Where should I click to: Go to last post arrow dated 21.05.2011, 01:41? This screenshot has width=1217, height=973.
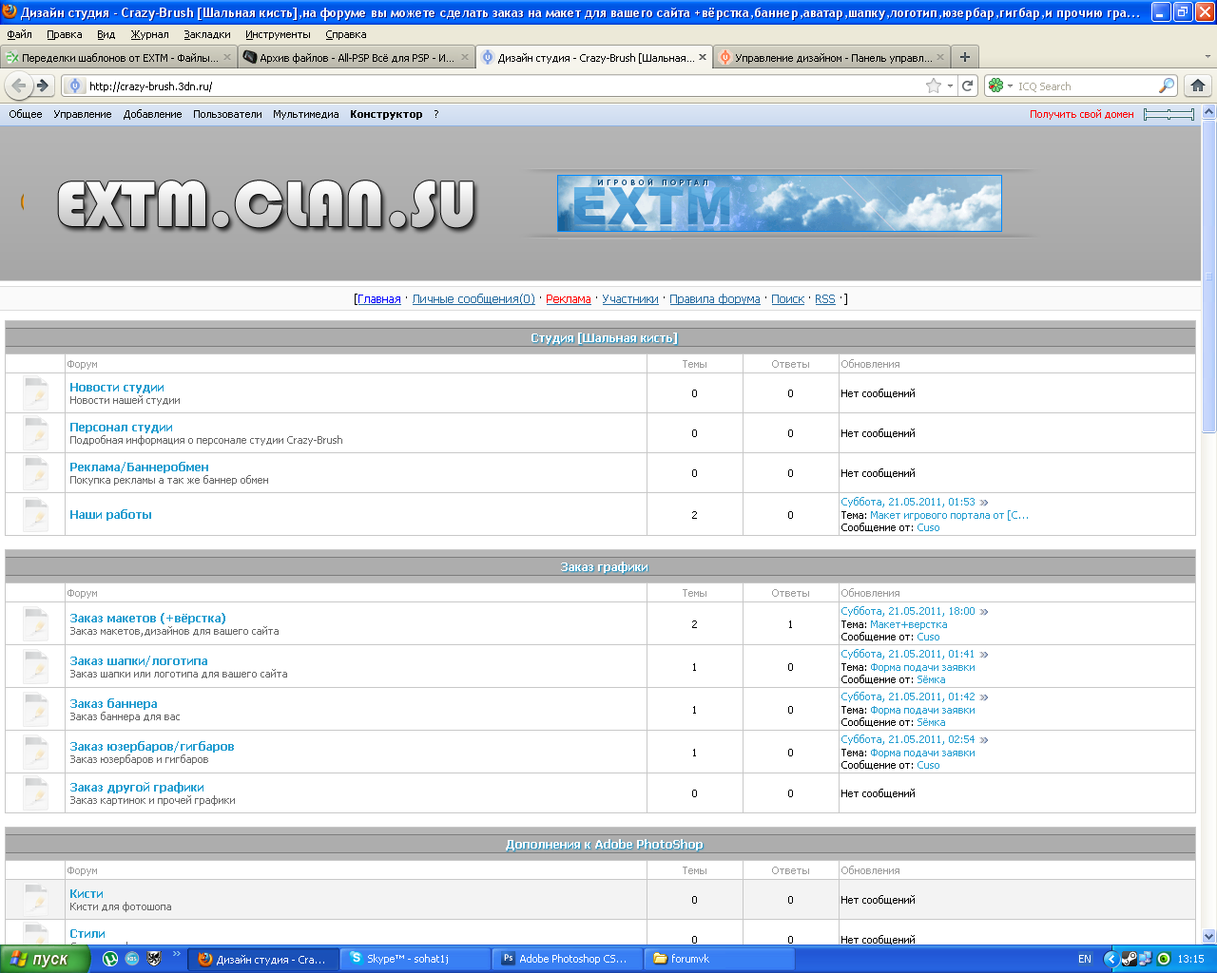point(984,654)
